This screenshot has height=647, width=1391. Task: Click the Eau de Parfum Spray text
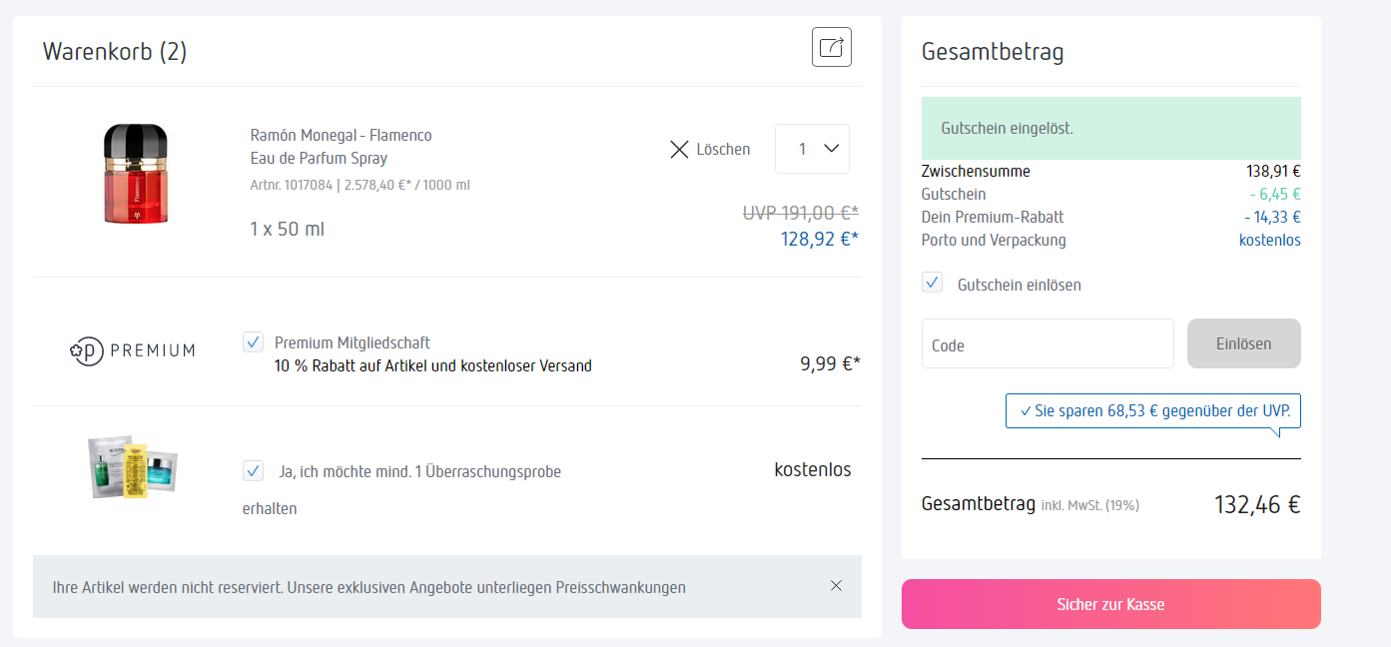point(319,158)
